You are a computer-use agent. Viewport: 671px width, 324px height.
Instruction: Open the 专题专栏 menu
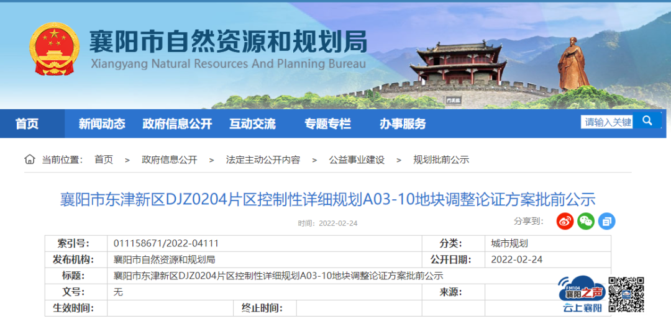coord(328,124)
